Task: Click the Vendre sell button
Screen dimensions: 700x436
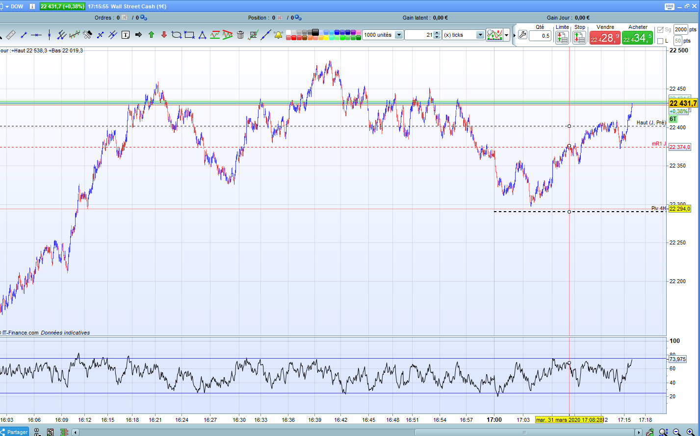Action: coord(605,38)
